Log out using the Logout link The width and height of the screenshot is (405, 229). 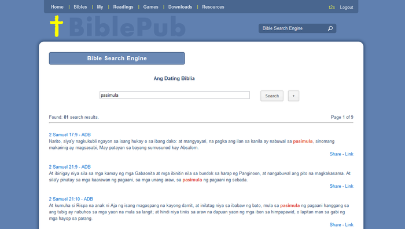pos(347,7)
